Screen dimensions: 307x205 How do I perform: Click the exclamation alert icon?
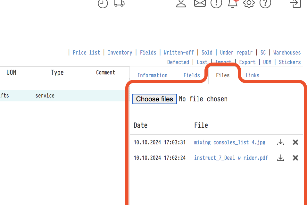pos(216,3)
